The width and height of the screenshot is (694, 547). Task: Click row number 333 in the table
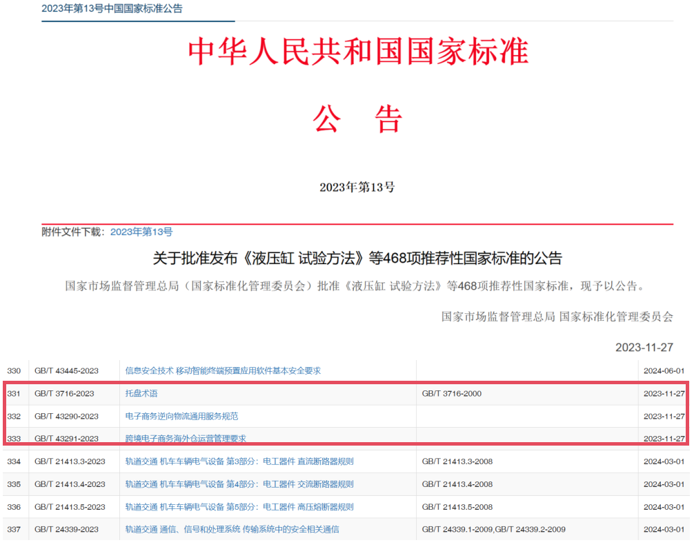(14, 438)
